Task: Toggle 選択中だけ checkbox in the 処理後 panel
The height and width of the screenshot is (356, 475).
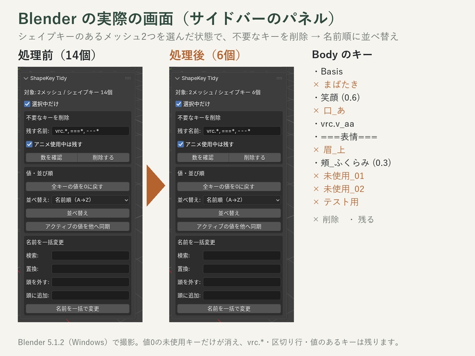Action: (x=179, y=104)
